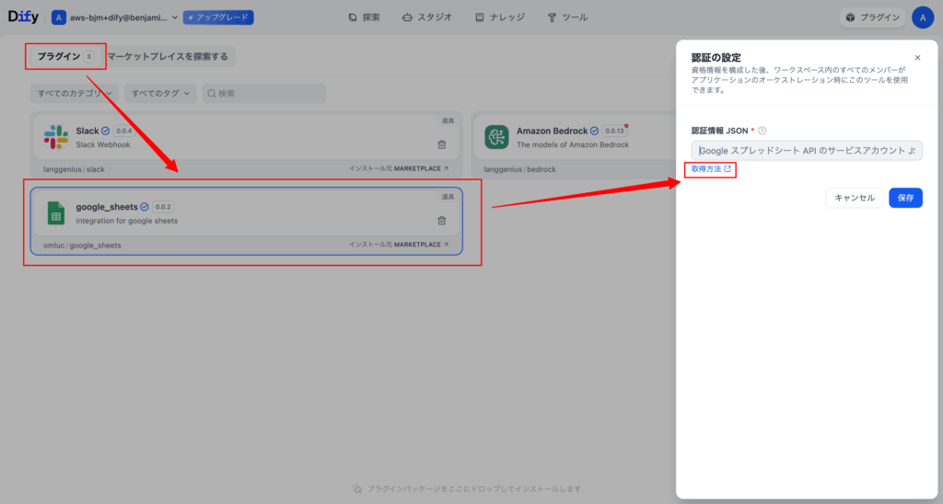Screen dimensions: 943x504
Task: Click the Slack logo icon
Action: pos(56,137)
